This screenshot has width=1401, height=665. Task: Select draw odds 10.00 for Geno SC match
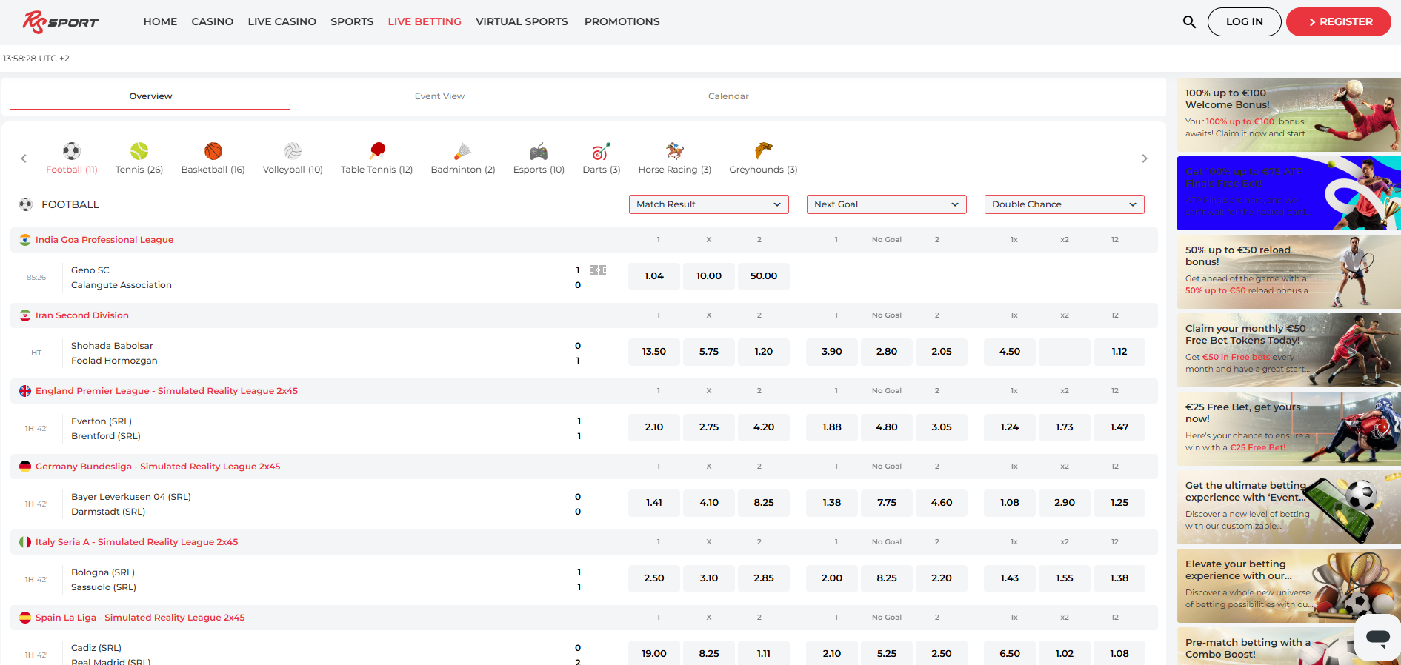[709, 276]
